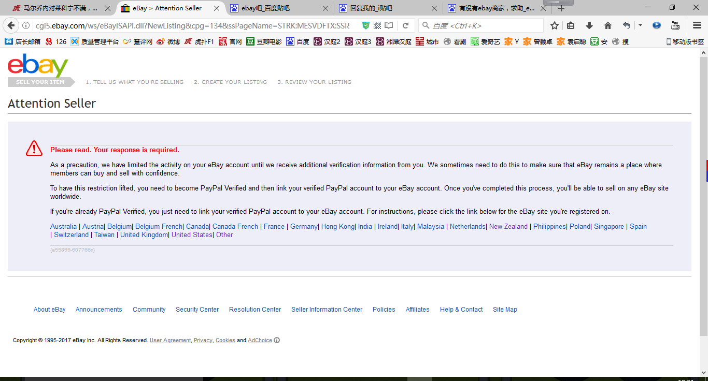Screen dimensions: 708x381
Task: Open the Resolution Center footer link
Action: coord(255,309)
